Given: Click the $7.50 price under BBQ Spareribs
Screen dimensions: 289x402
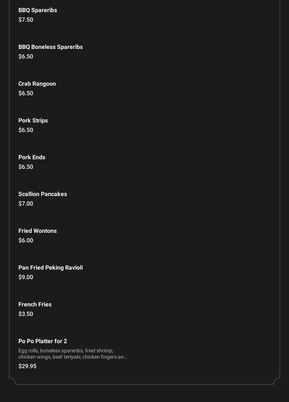Looking at the screenshot, I should pos(26,20).
